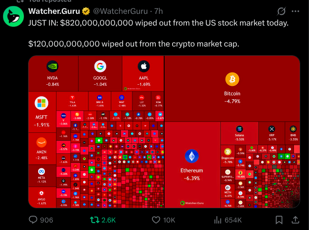Open the views analytics bar icon
Image resolution: width=309 pixels, height=230 pixels.
[x=218, y=220]
